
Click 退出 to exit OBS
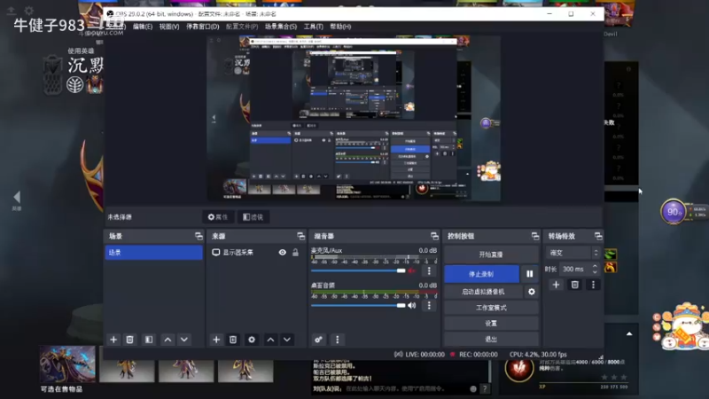pos(491,339)
